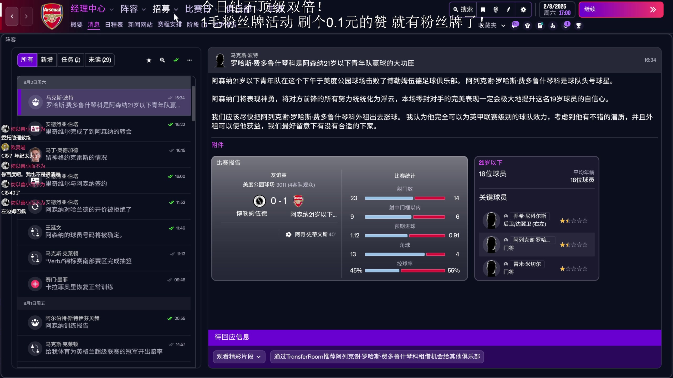Click the pencil editor icon

[x=508, y=9]
